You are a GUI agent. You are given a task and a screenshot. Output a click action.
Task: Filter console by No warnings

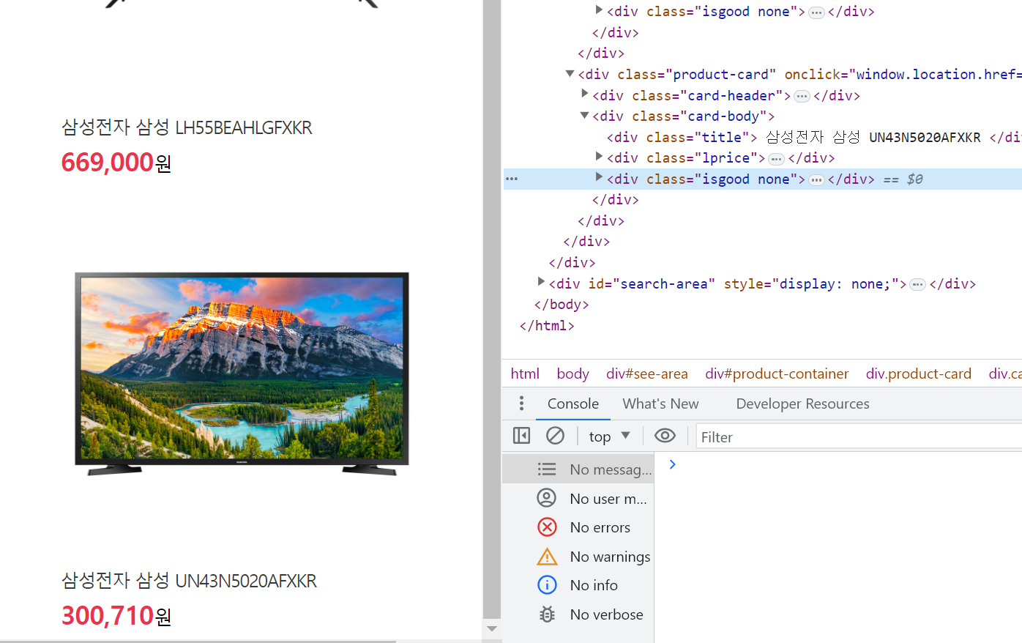click(578, 557)
